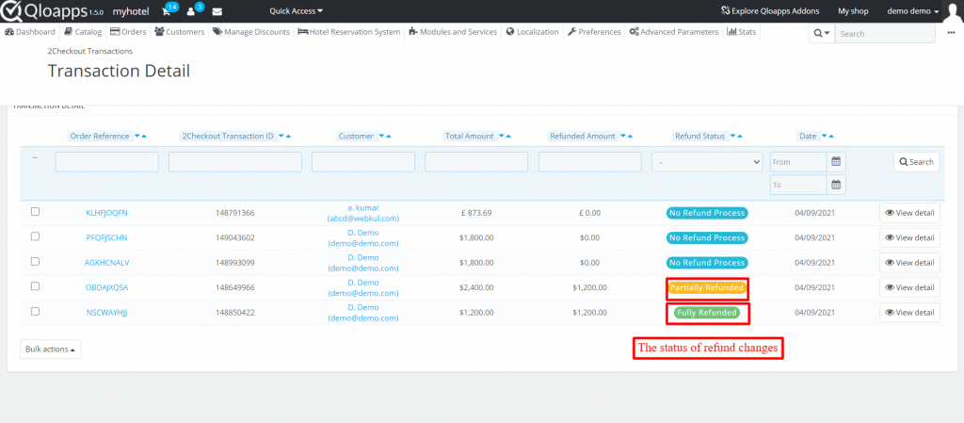
Task: Open the calendar icon next to To date
Action: pyautogui.click(x=836, y=185)
